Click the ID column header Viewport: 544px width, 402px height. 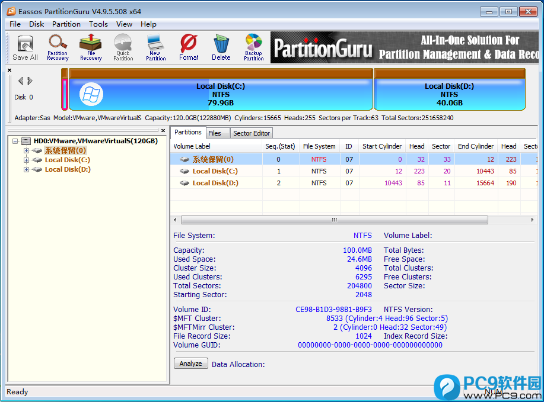349,146
